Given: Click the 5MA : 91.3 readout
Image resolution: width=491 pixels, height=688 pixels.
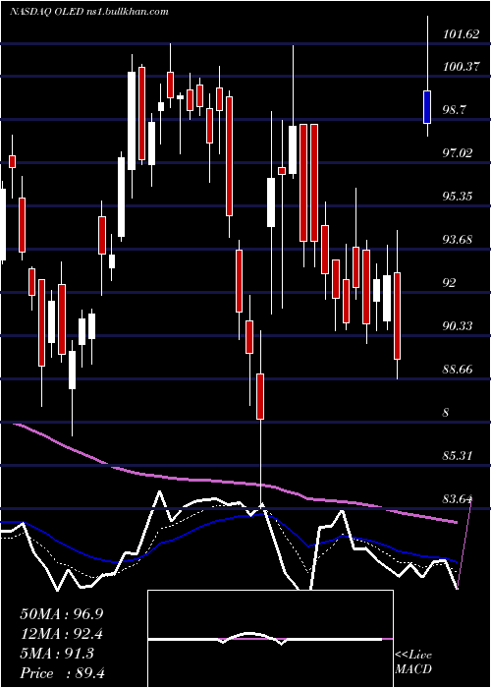Looking at the screenshot, I should click(x=57, y=654).
